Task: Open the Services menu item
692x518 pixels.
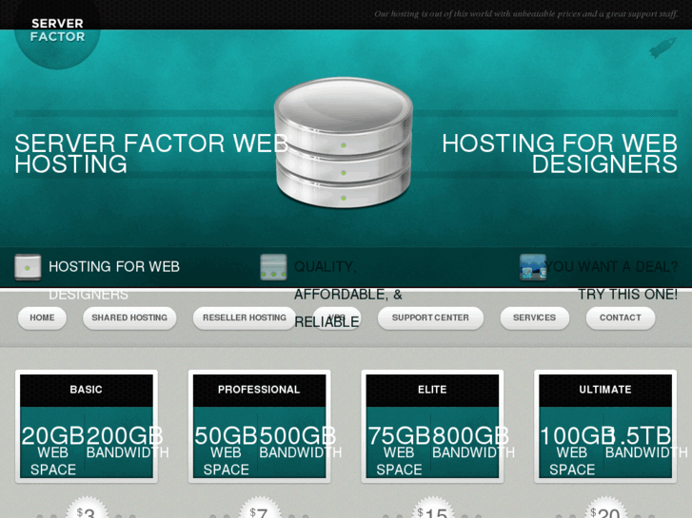Action: (x=534, y=317)
